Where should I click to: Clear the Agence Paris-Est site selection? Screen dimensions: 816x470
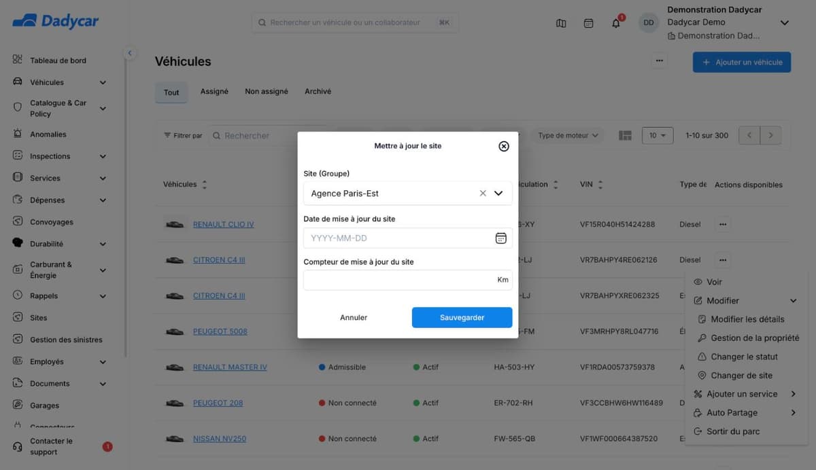pos(483,194)
